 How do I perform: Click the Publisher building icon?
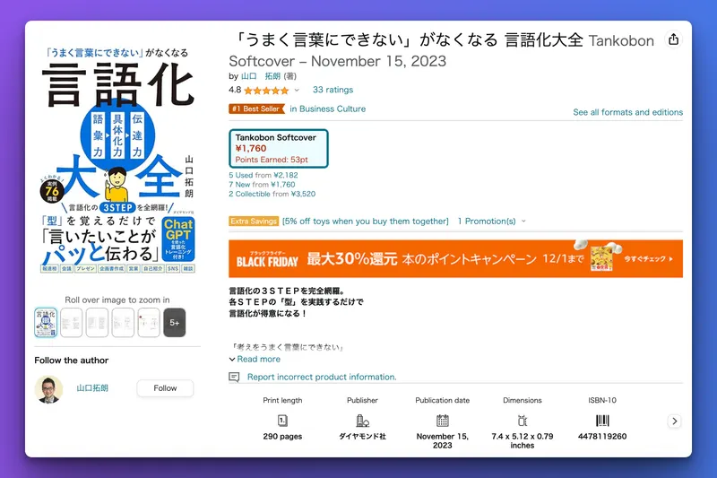[x=362, y=421]
